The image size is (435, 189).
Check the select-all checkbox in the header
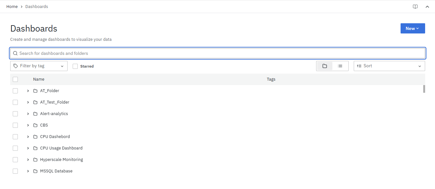tap(15, 79)
